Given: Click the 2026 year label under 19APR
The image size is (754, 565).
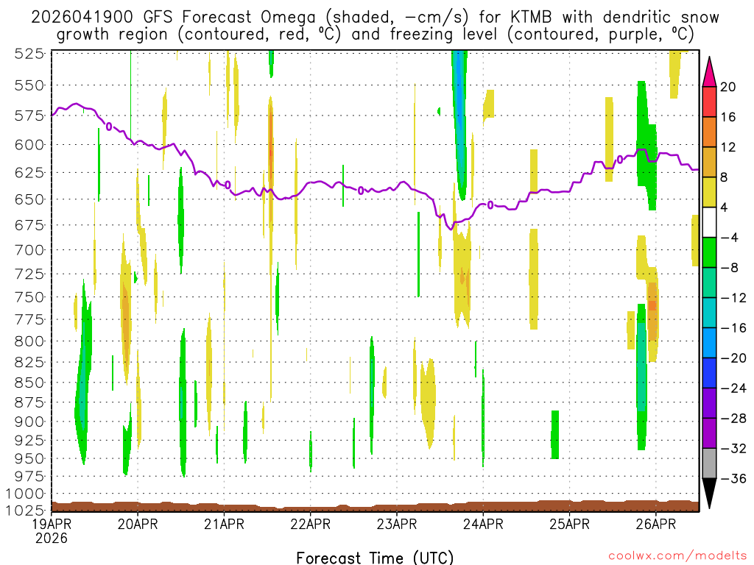Looking at the screenshot, I should coord(52,538).
